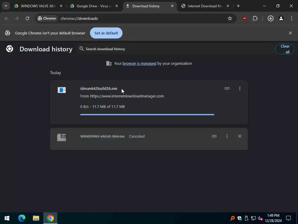This screenshot has height=224, width=298.
Task: Click the WINDOWS VALVE X64.iso file name
Action: [x=102, y=136]
